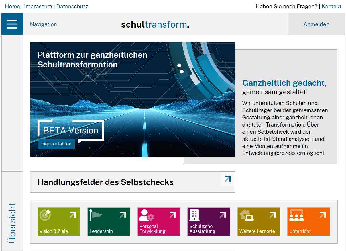The width and height of the screenshot is (346, 251).
Task: Open arrow on Vision & Ziele tile
Action: [72, 215]
